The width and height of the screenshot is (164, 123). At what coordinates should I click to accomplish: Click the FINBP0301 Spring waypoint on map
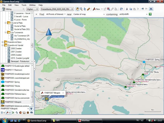pos(144,62)
